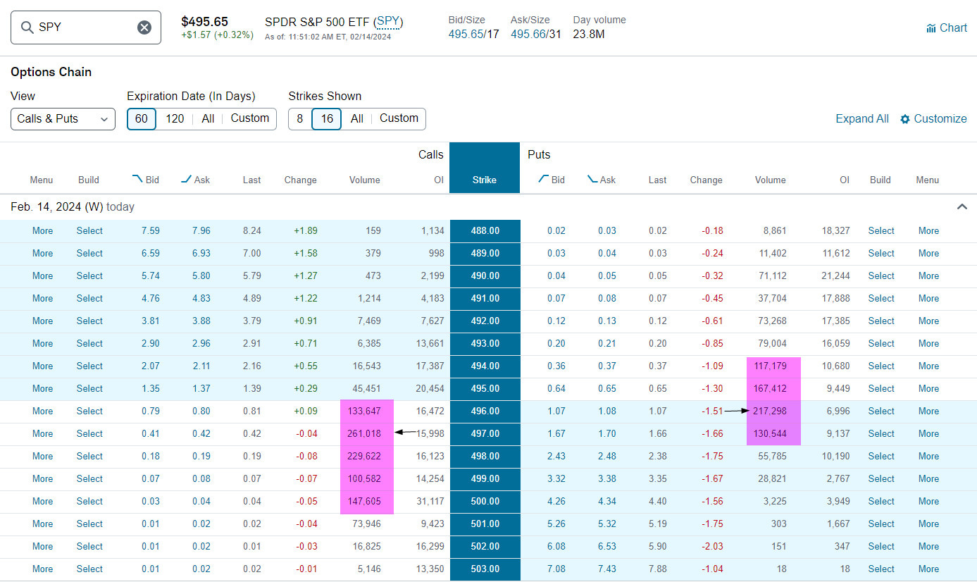
Task: Open puts More menu for 497.00 strike
Action: click(x=928, y=433)
